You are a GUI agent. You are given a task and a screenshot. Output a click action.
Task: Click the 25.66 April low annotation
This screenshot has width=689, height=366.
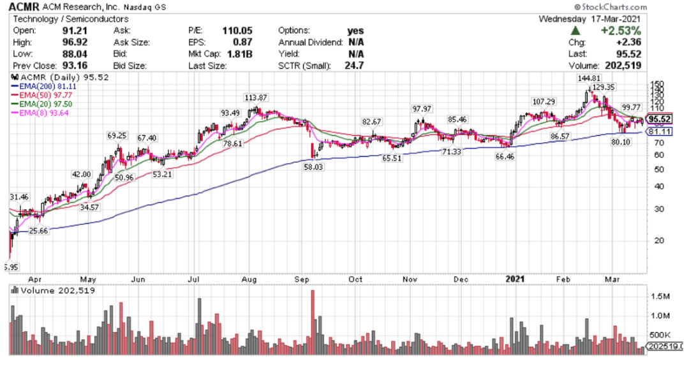(38, 231)
